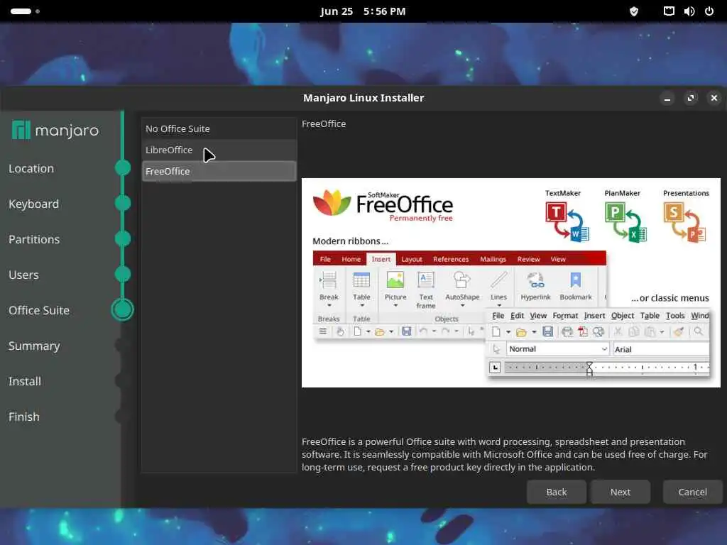The width and height of the screenshot is (727, 545).
Task: Click the Install step in sidebar
Action: pos(25,381)
